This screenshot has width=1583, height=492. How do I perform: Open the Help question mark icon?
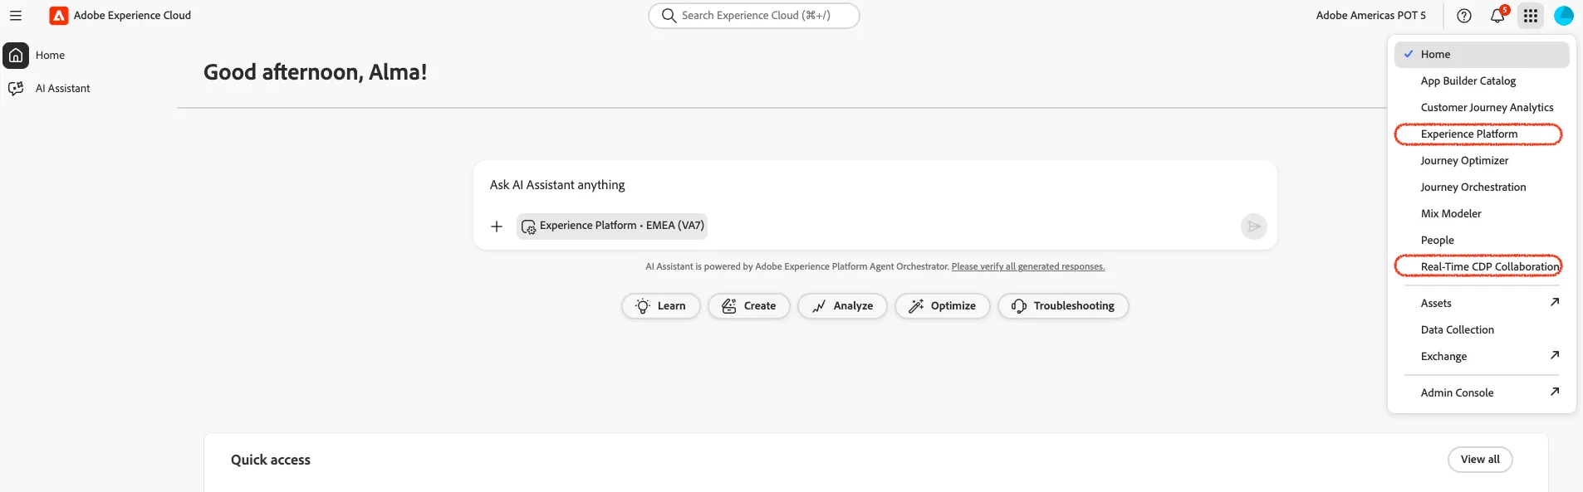click(1464, 16)
